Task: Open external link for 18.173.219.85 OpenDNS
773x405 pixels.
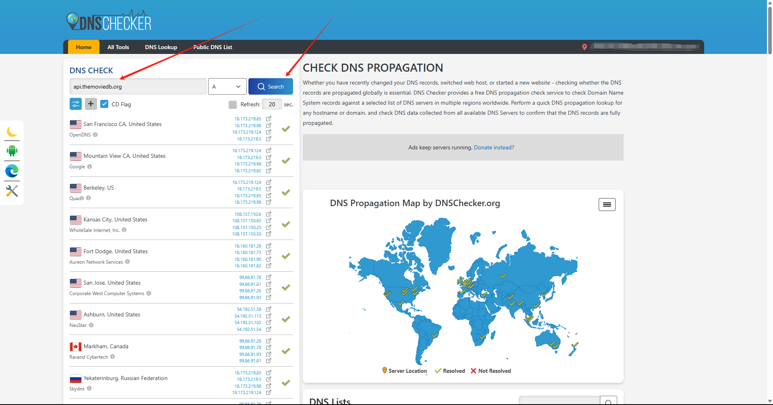Action: tap(269, 119)
